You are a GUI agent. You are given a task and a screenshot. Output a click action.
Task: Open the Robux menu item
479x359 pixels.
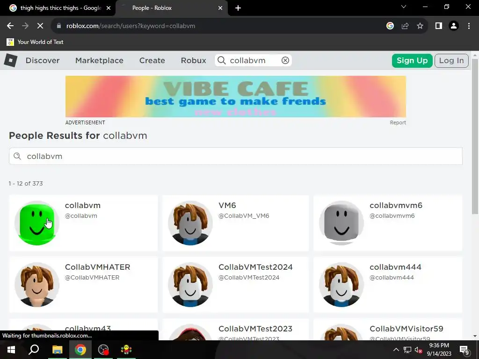tap(193, 60)
